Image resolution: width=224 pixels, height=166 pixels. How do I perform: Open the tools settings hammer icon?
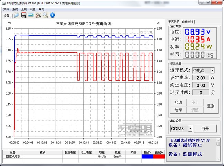[38, 15]
